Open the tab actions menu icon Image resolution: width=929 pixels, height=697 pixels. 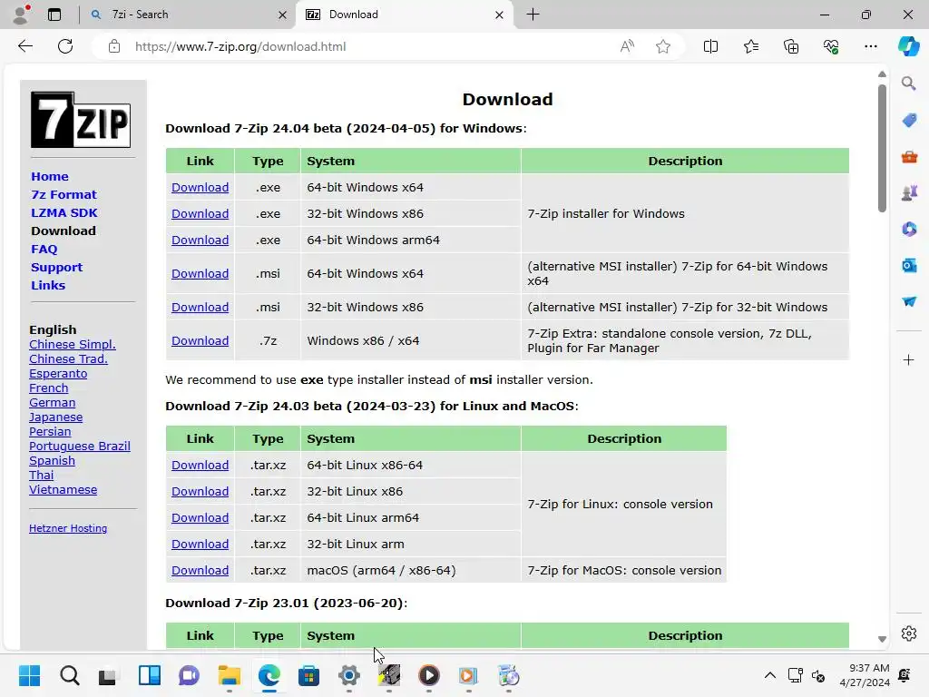54,15
